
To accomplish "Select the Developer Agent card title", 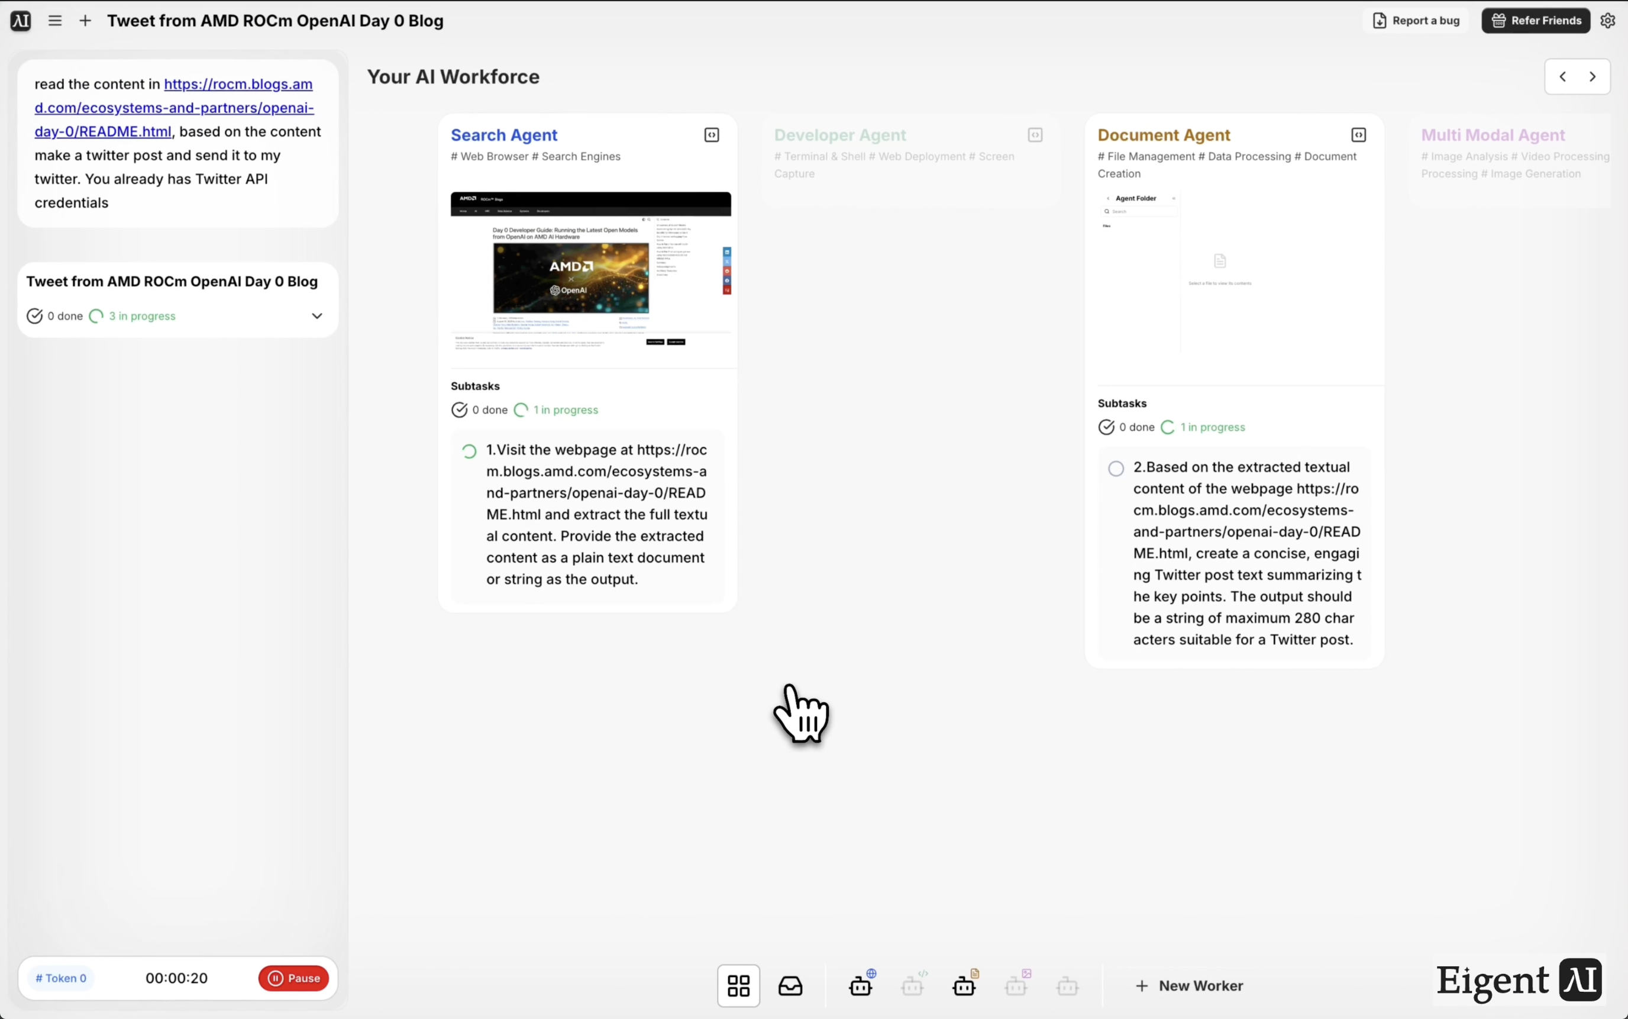I will pyautogui.click(x=840, y=136).
